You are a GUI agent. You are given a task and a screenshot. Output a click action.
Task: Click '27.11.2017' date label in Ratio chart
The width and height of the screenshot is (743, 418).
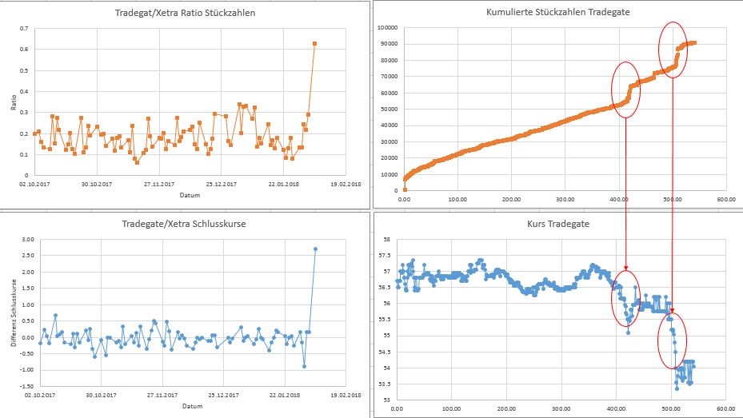pyautogui.click(x=159, y=184)
